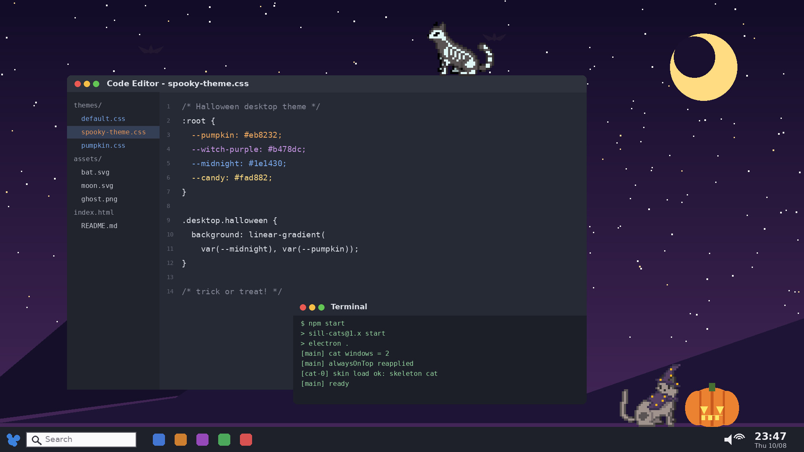
Task: Click the var(--midnight), var(--pumpkin) line
Action: click(280, 249)
